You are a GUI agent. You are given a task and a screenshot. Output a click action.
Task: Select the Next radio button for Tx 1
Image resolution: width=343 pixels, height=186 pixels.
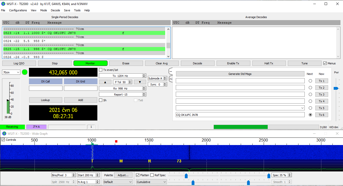tap(310, 81)
